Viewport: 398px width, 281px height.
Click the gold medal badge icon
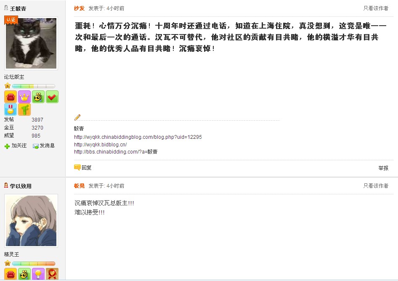pyautogui.click(x=11, y=110)
